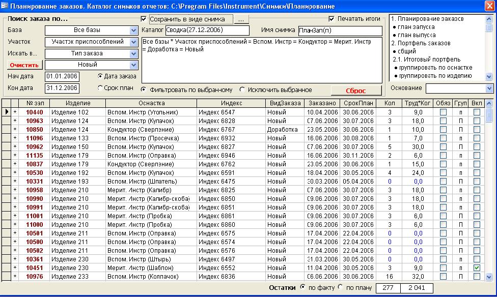Select план выпуска in the report list
497x297 pixels.
coord(417,35)
